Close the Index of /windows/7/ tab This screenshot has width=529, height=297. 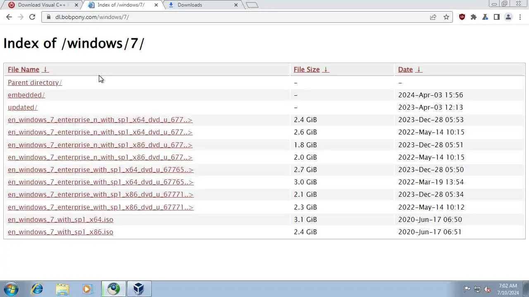click(x=156, y=5)
